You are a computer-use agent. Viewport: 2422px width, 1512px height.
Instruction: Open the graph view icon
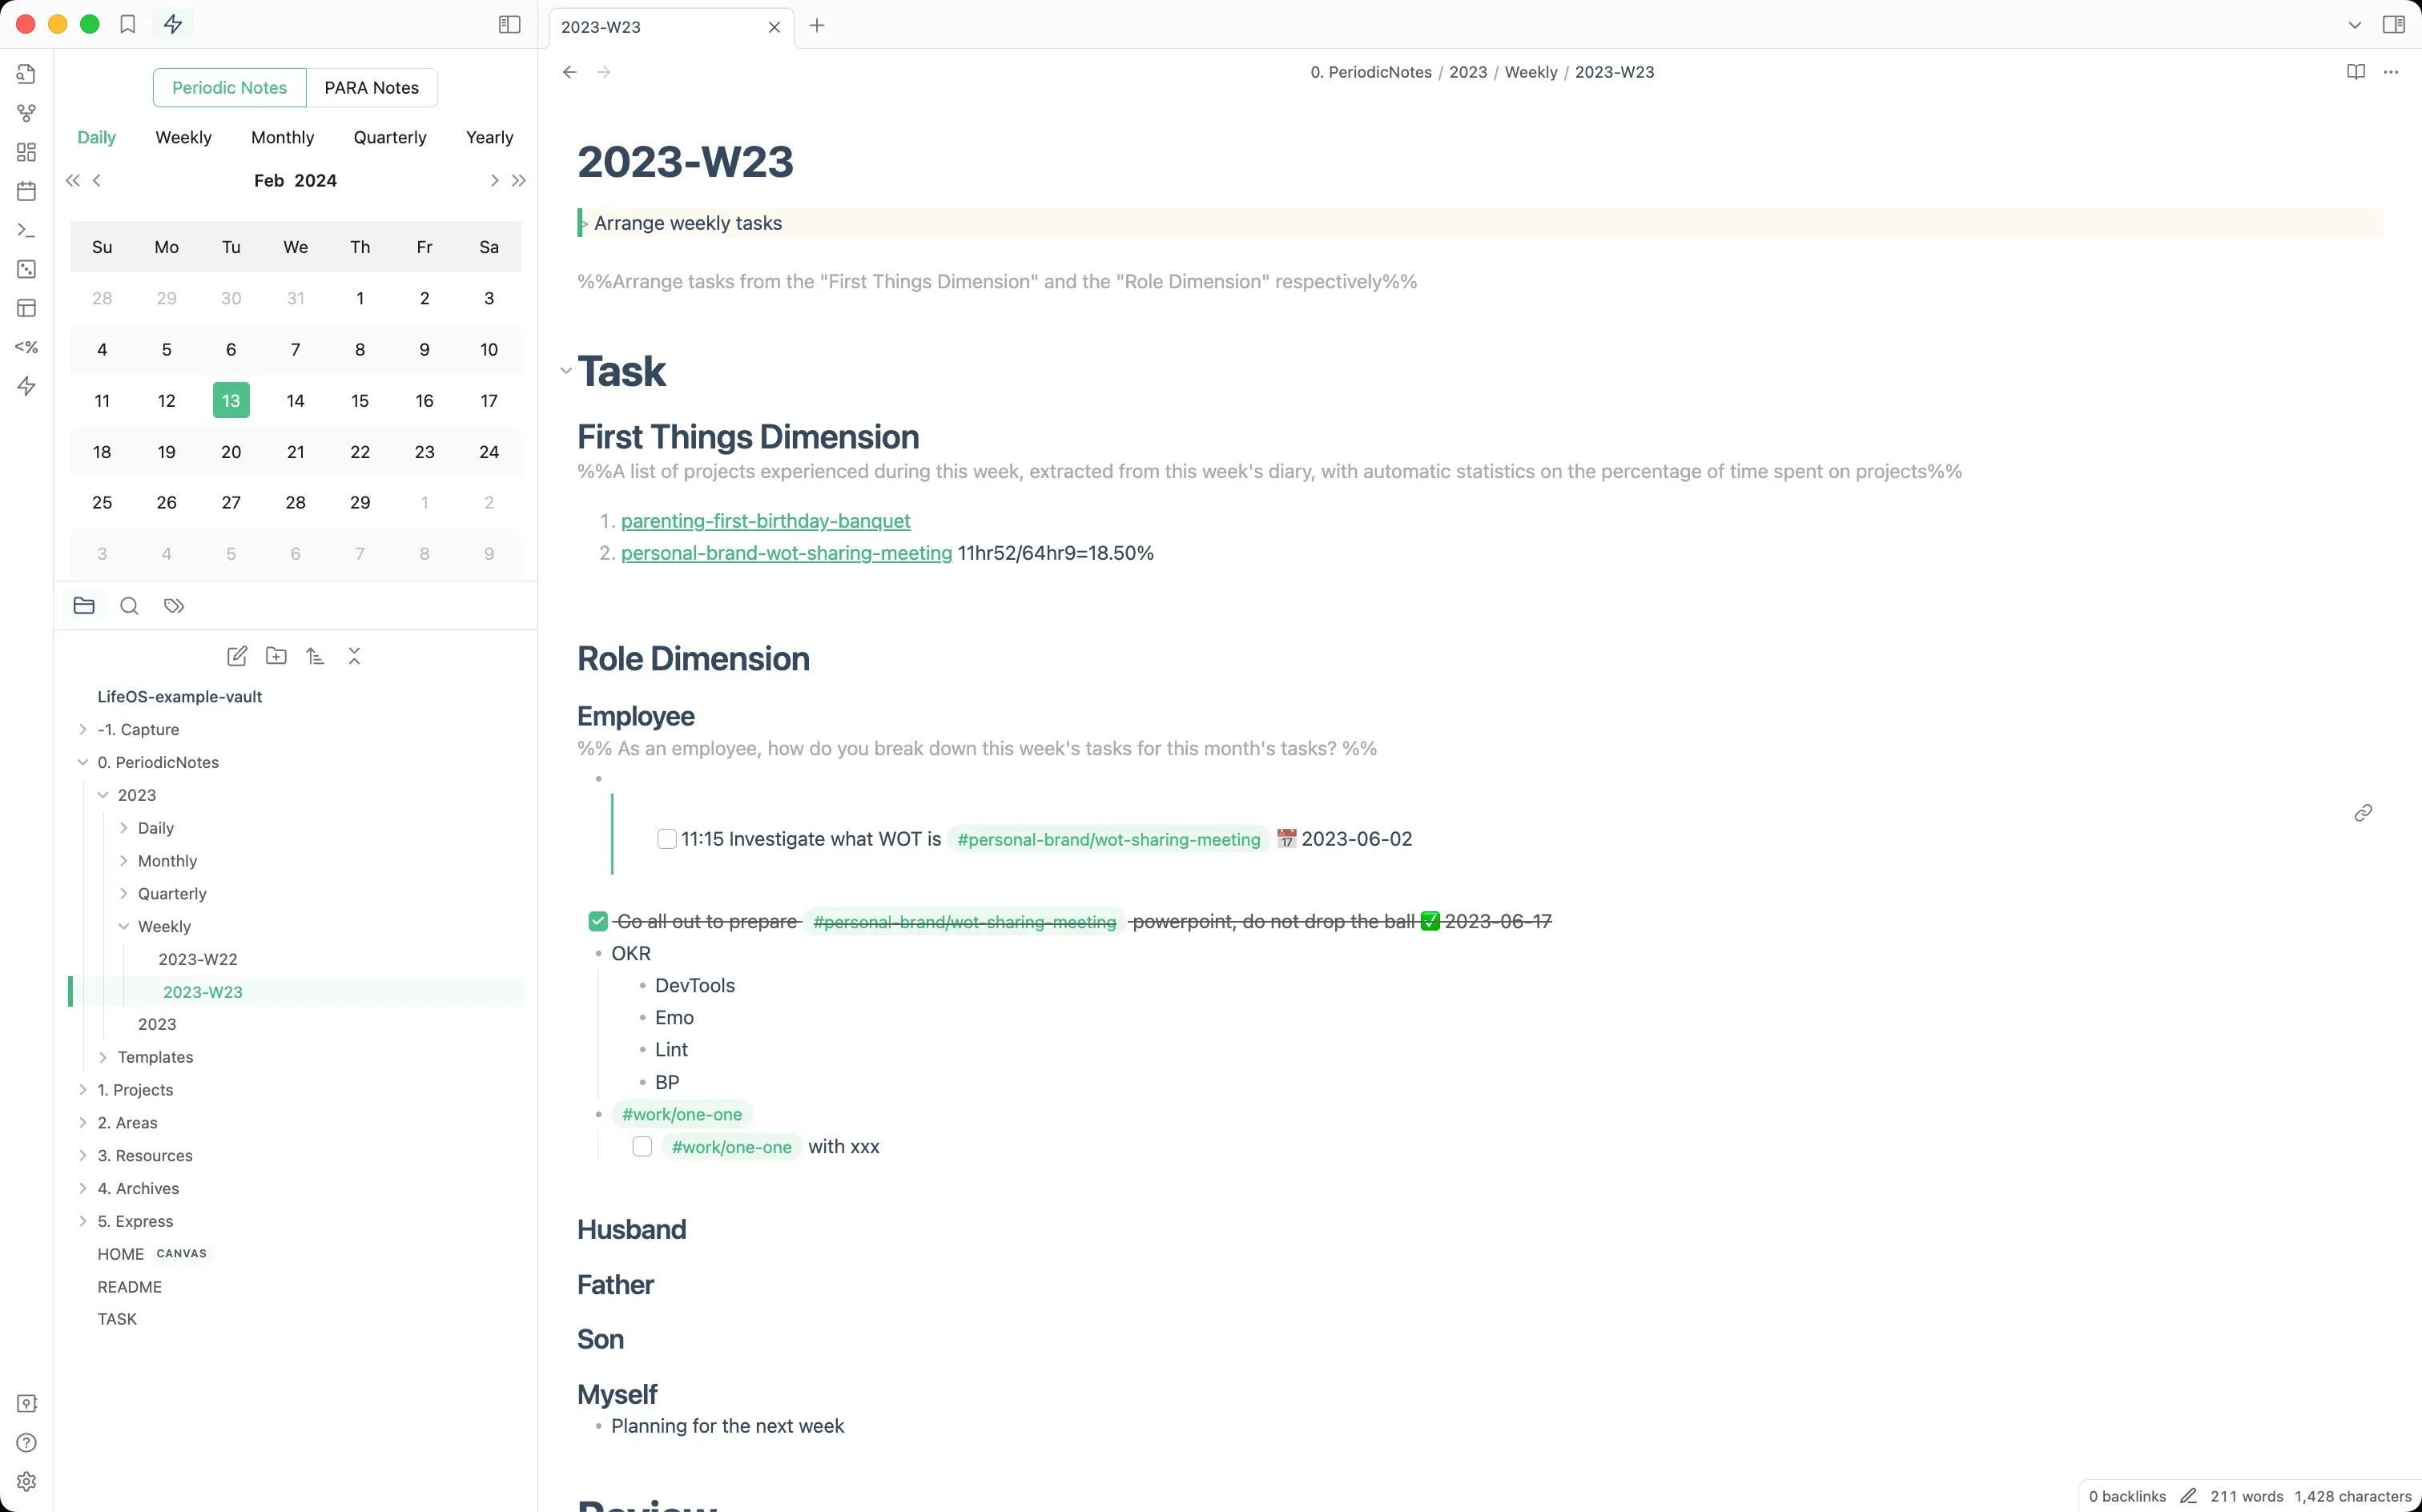pyautogui.click(x=27, y=113)
